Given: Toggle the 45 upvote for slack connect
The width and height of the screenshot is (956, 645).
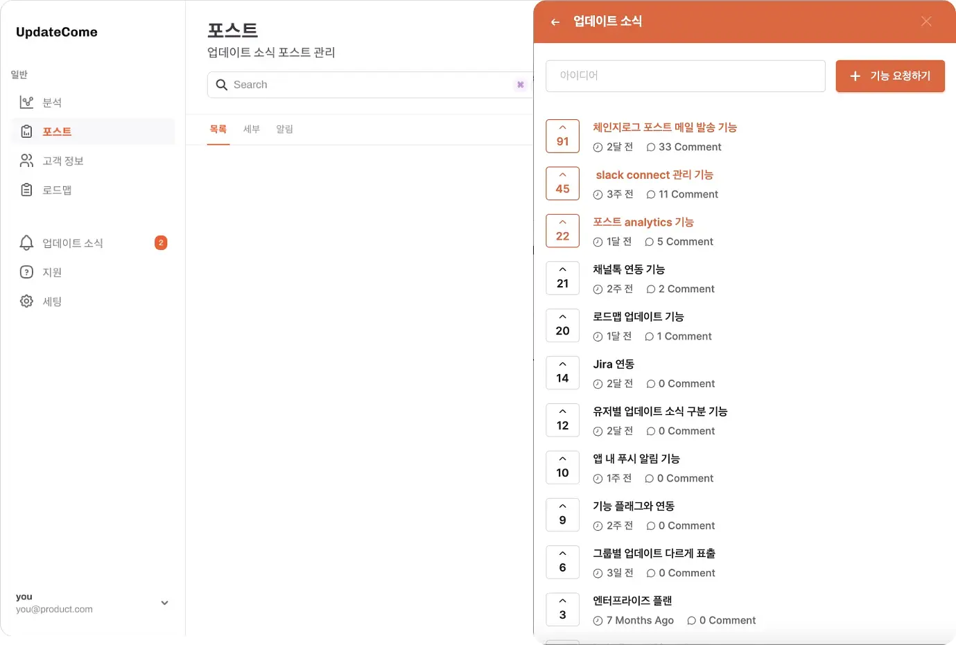Looking at the screenshot, I should [x=563, y=183].
